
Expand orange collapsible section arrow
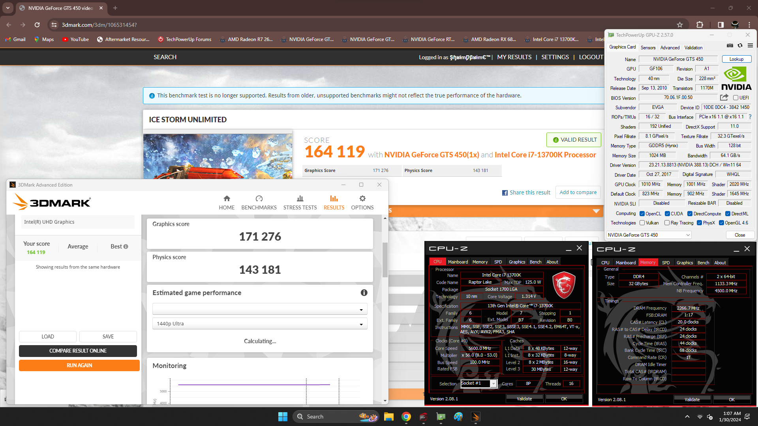coord(596,211)
